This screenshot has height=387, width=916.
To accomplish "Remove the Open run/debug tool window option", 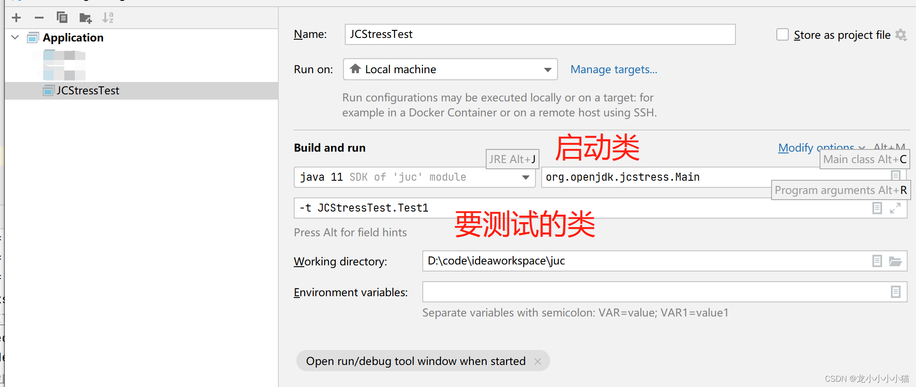I will pyautogui.click(x=537, y=361).
